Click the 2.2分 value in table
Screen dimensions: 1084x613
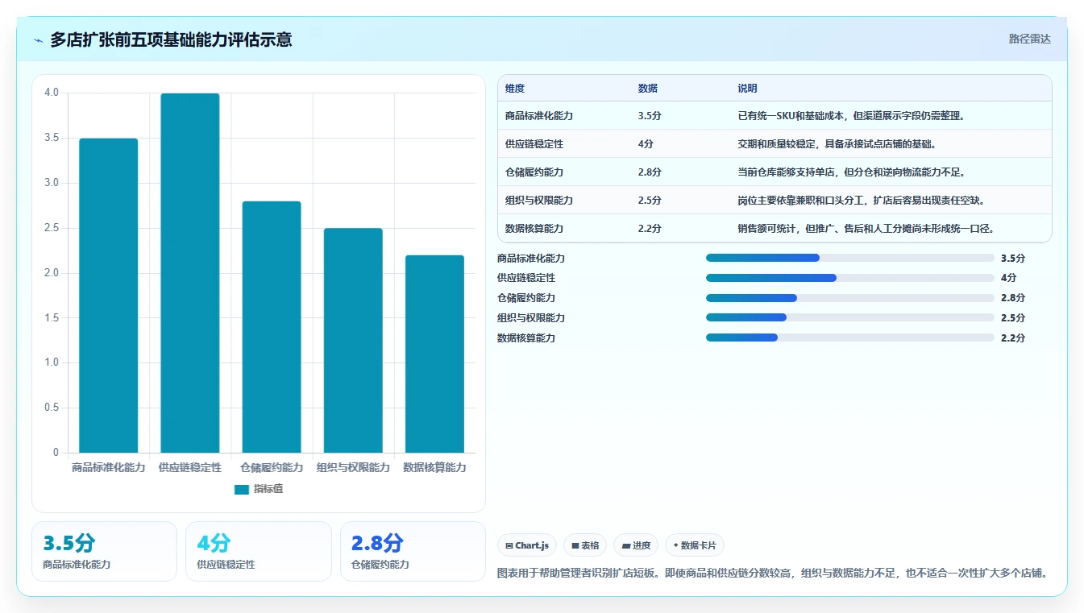(x=650, y=229)
